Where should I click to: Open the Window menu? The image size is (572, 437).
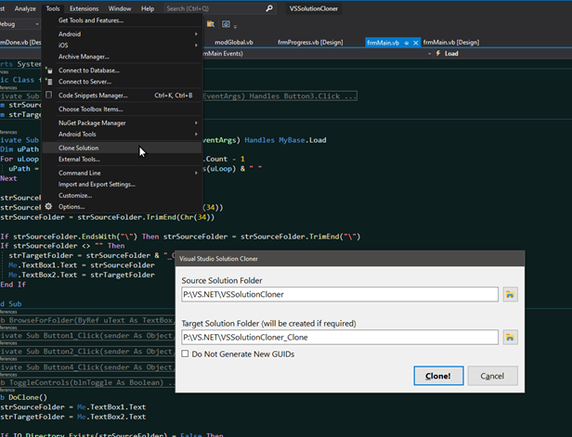coord(120,8)
